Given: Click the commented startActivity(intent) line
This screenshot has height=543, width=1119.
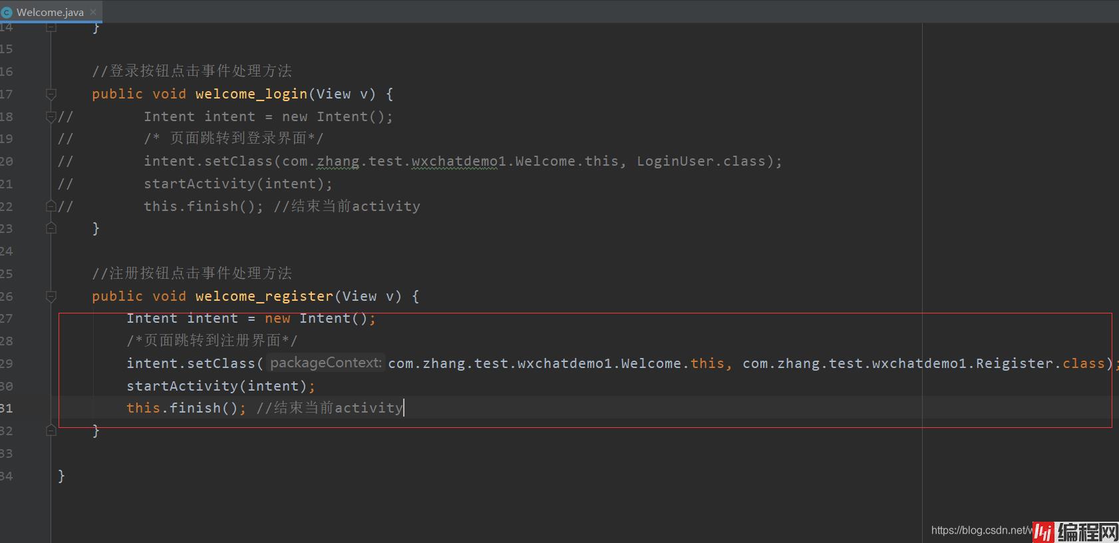Looking at the screenshot, I should 238,184.
